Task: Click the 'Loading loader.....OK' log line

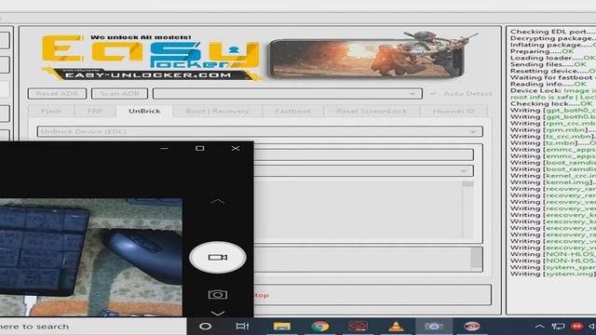Action: tap(552, 58)
